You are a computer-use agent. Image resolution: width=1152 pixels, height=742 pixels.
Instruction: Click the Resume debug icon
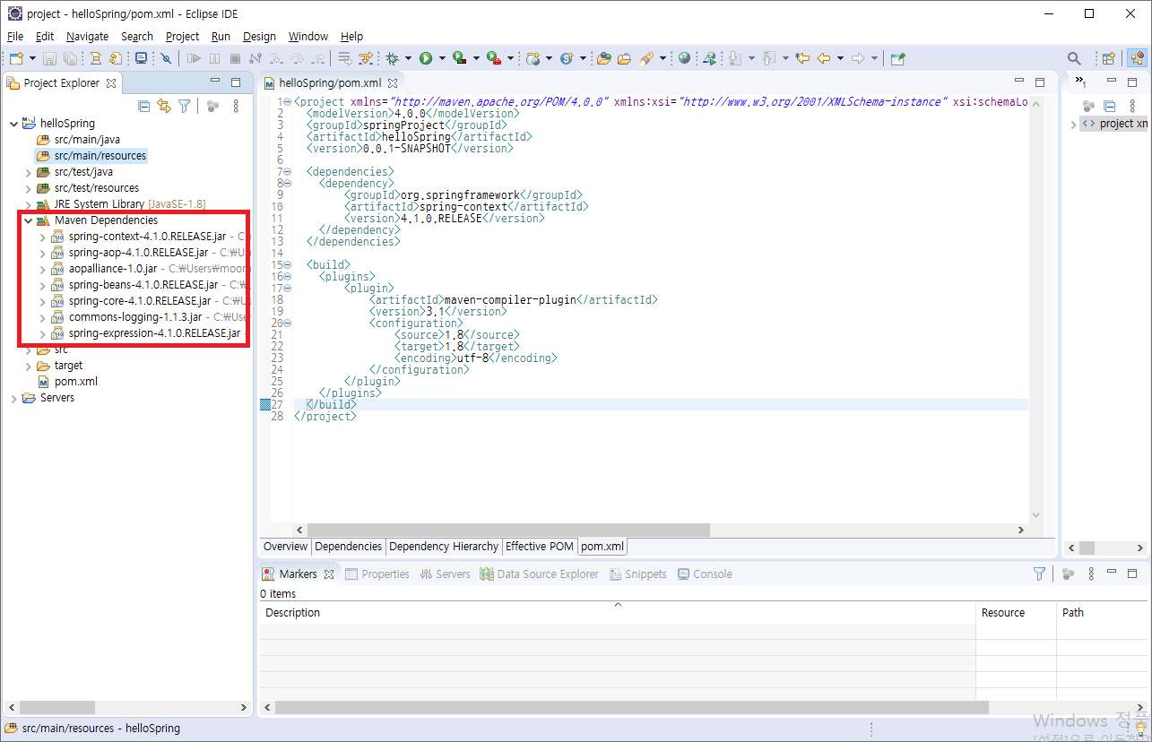pos(194,58)
